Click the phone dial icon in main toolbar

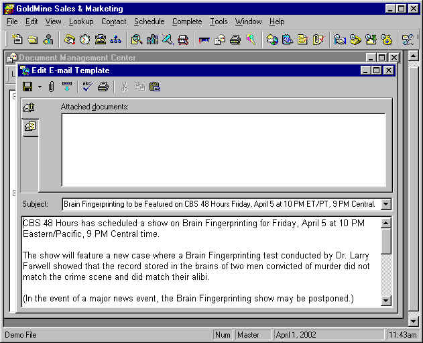click(x=69, y=40)
